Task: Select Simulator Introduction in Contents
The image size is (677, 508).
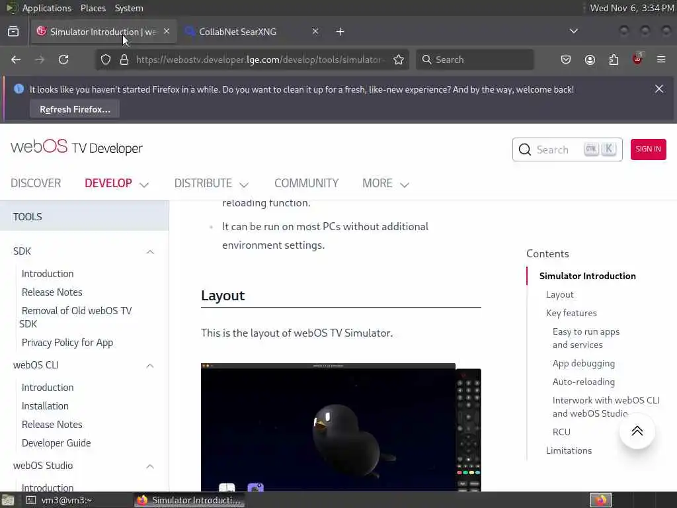Action: pos(587,276)
